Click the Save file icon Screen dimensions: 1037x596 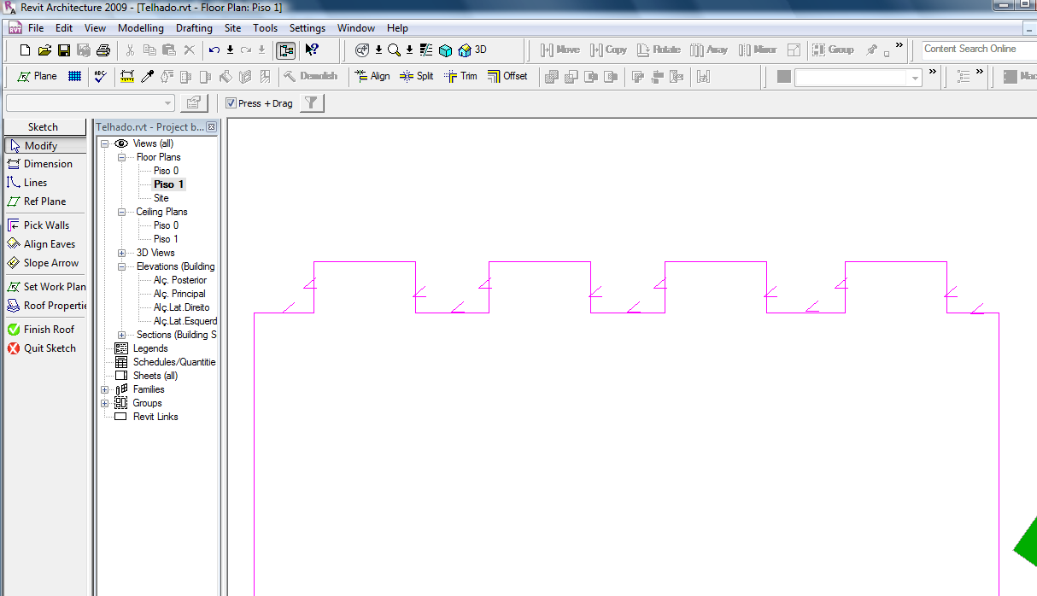64,50
